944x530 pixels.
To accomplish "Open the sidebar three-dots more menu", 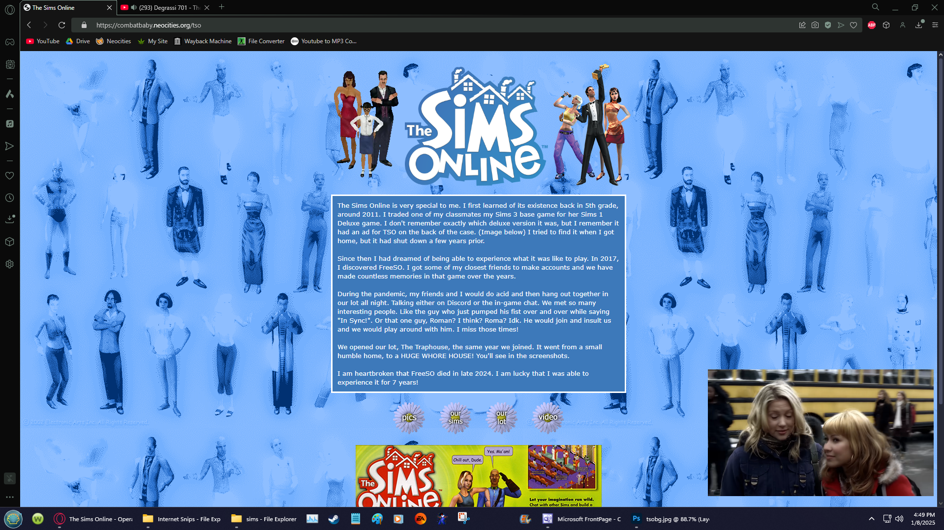I will coord(10,497).
